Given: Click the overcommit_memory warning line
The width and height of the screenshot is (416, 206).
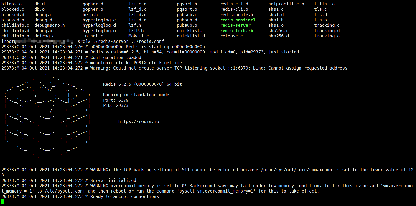Looking at the screenshot, I should [x=207, y=188].
